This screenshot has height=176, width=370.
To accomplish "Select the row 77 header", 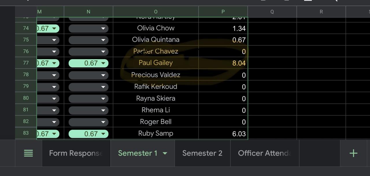I will (26, 63).
